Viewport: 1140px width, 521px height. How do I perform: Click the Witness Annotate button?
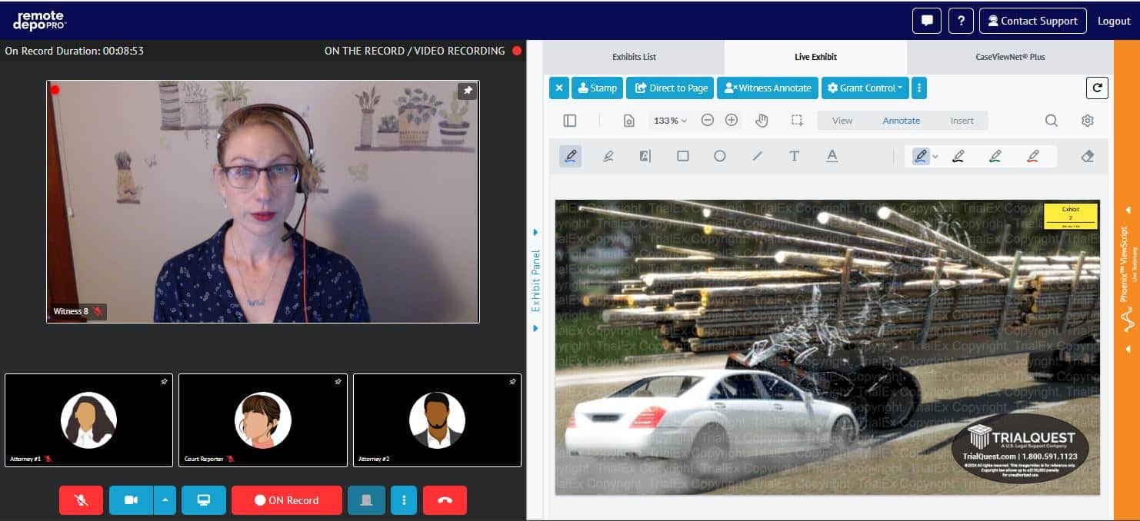(x=768, y=88)
